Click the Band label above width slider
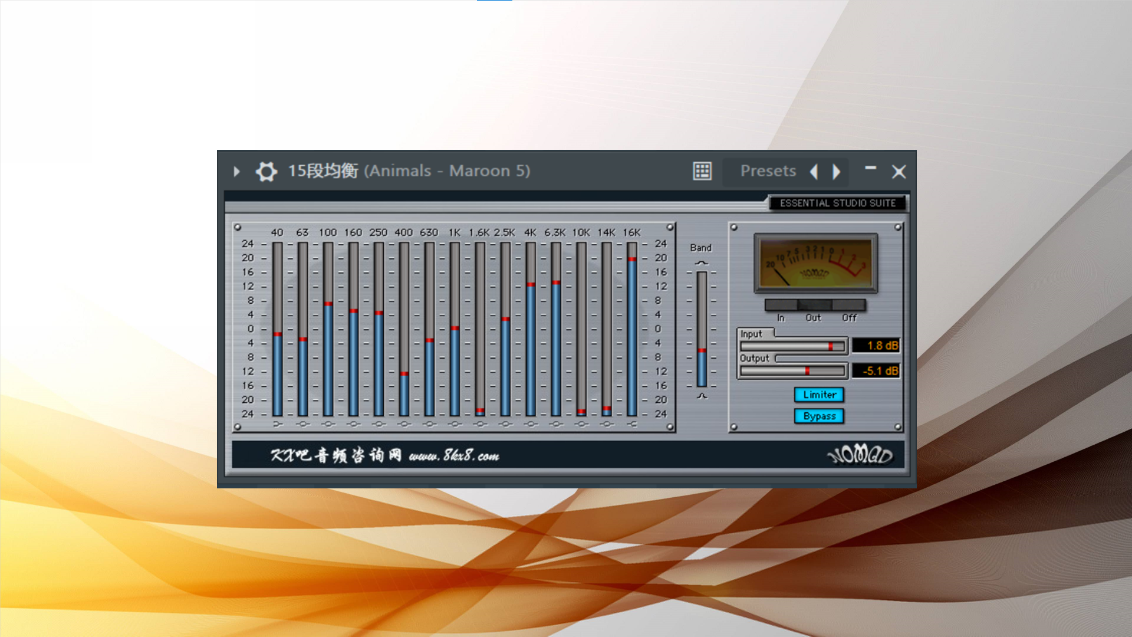Viewport: 1132px width, 637px height. pyautogui.click(x=701, y=248)
